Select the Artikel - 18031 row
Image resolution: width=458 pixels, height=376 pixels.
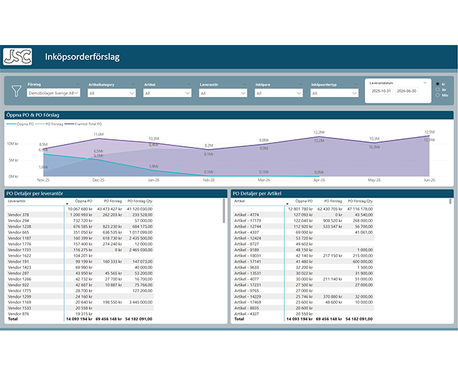click(303, 256)
